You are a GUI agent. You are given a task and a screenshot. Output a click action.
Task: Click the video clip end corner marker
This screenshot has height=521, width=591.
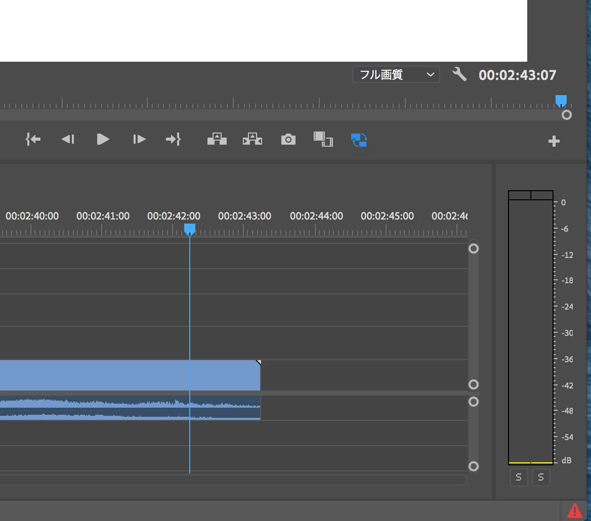click(x=259, y=362)
